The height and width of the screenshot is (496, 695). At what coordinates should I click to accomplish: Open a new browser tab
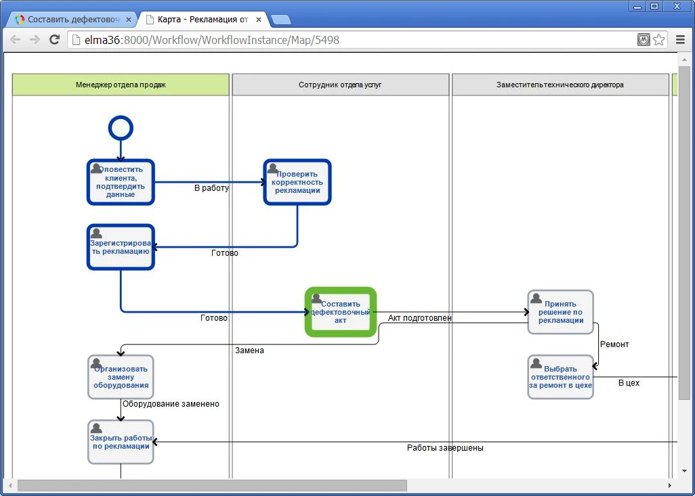click(280, 20)
